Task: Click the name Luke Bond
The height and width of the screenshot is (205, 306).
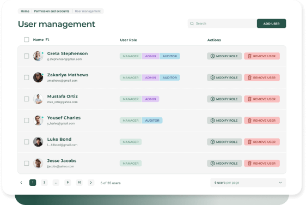Action: coord(59,139)
